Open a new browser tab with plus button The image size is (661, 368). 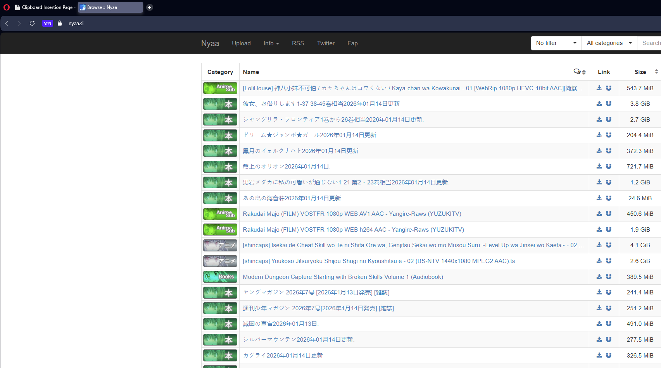[x=150, y=7]
